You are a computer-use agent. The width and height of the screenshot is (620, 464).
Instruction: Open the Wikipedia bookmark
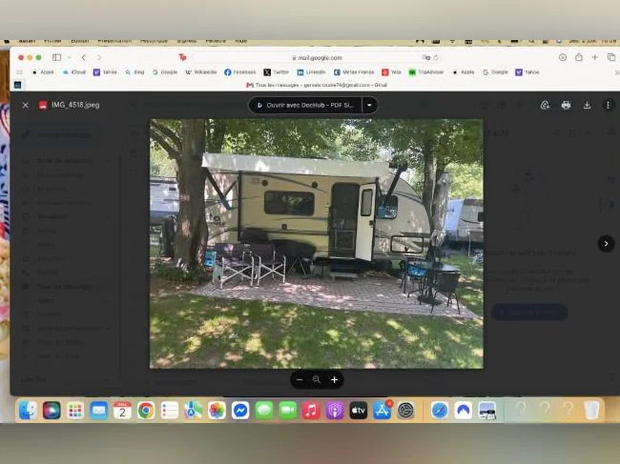(201, 72)
